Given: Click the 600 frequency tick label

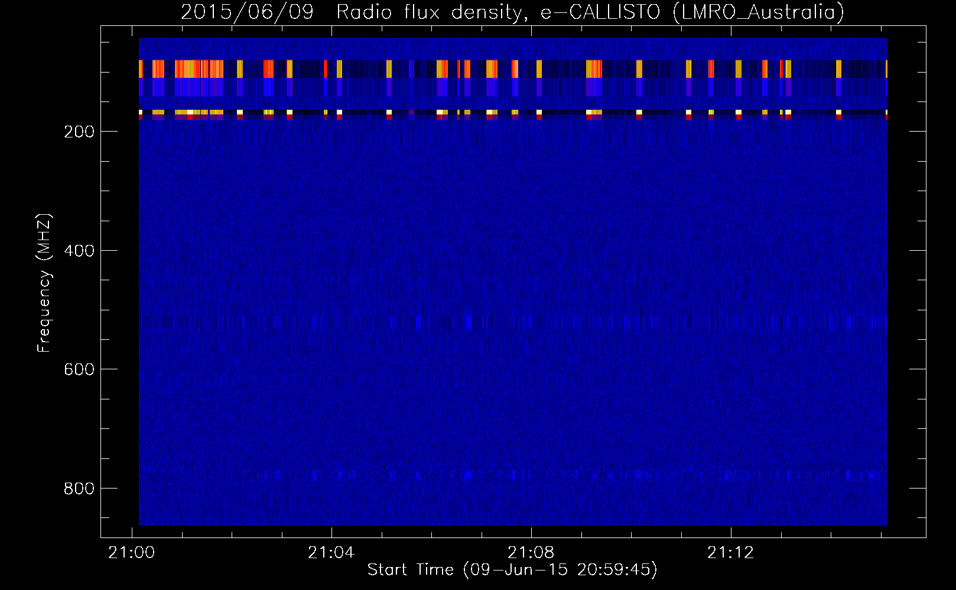Looking at the screenshot, I should [79, 369].
